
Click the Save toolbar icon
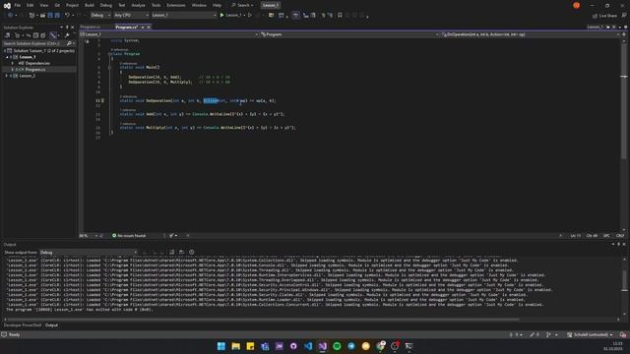pos(50,15)
